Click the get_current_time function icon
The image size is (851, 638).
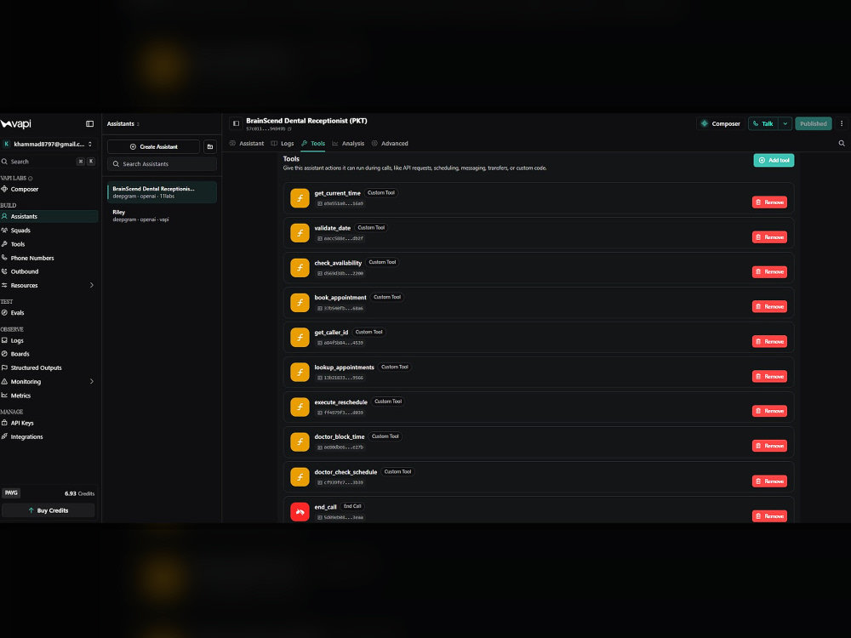[x=300, y=198]
